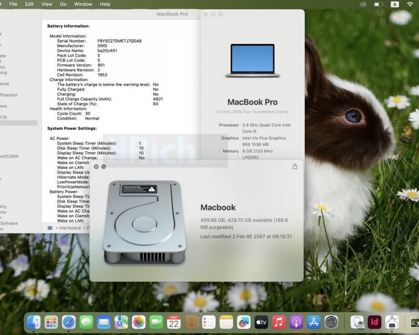Open Reminders in the Dock

208,322
